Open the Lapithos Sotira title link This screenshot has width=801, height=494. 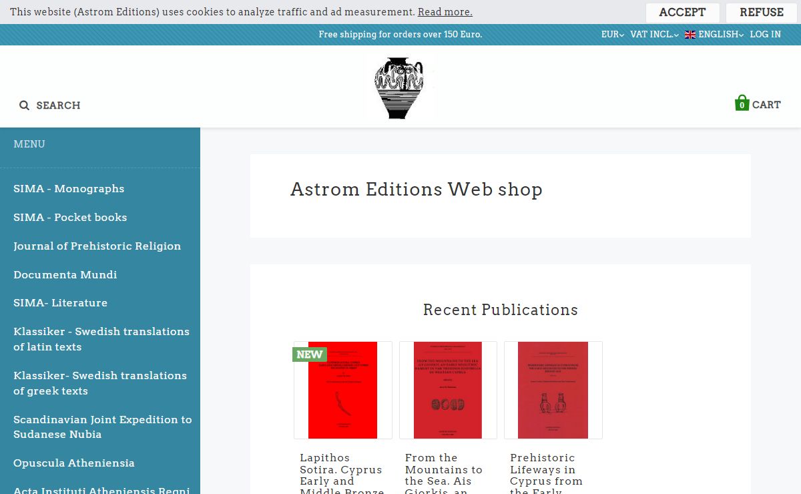pos(342,473)
